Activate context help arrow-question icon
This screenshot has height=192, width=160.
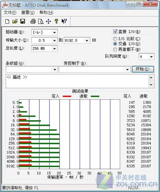[64, 21]
